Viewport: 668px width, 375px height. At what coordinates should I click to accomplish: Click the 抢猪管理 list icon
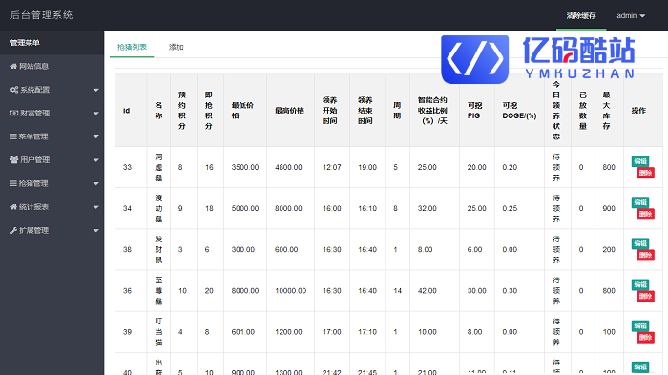pos(13,183)
